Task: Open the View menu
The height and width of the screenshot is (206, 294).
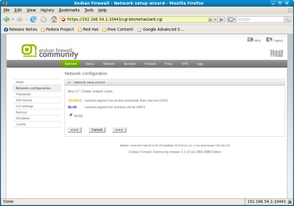Action: pos(31,10)
